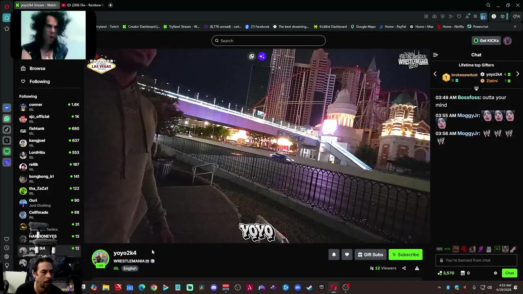
Task: Open Spotify in the Opera sidebar
Action: (x=7, y=151)
